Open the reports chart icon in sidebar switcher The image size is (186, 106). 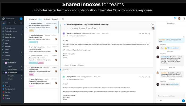pyautogui.click(x=15, y=23)
